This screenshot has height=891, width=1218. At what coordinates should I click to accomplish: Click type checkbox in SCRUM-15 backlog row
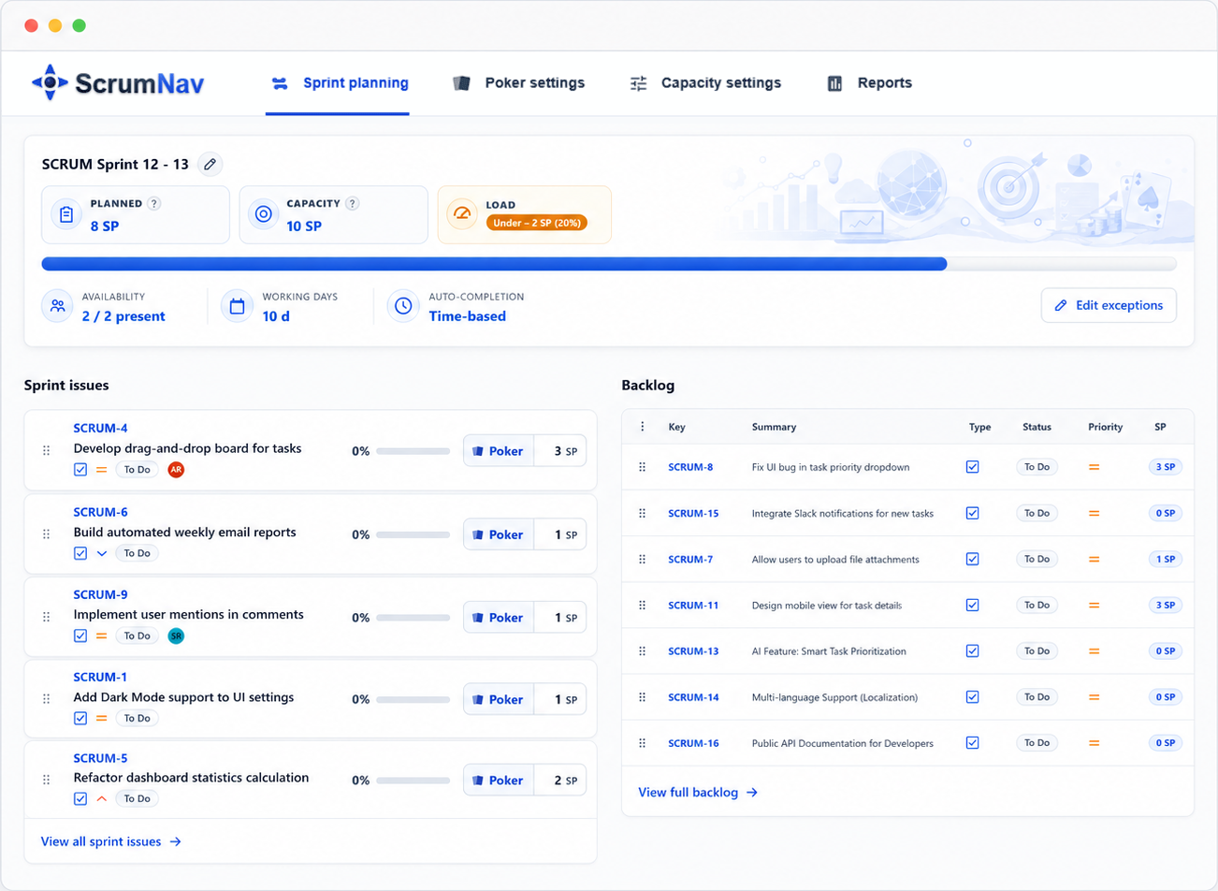pyautogui.click(x=973, y=513)
